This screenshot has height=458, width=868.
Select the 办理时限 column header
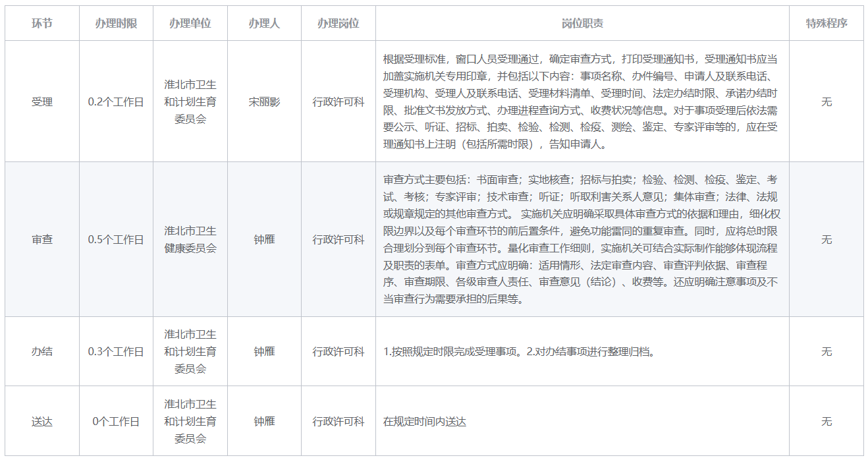pos(116,23)
